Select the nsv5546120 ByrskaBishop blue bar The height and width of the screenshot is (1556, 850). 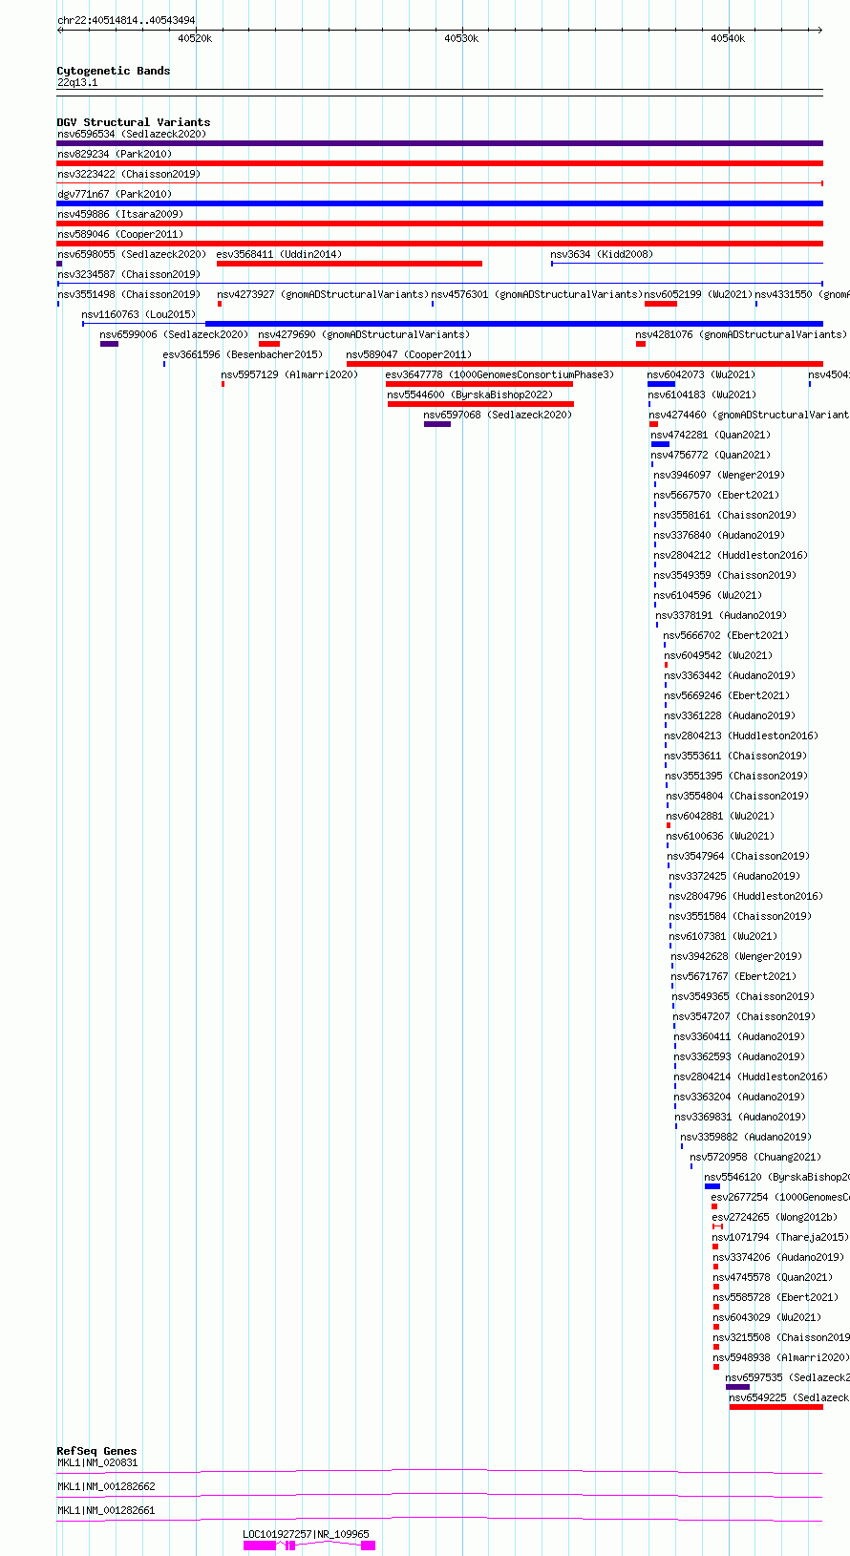(712, 1186)
